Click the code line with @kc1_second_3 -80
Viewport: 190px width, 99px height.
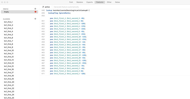click(x=67, y=18)
